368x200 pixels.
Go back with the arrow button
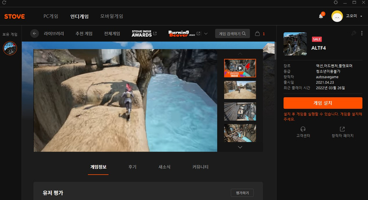(34, 34)
